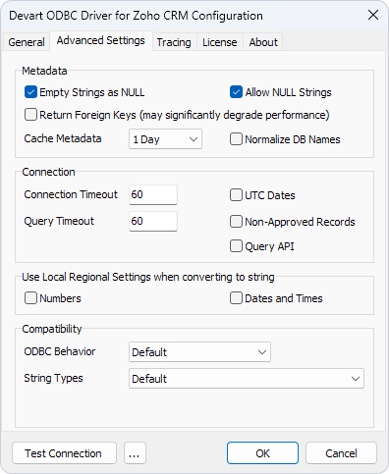Click the Test Connection button
Screen dimensions: 389x474
[64, 453]
